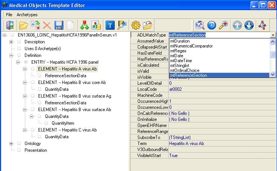This screenshot has height=171, width=277.
Task: Expand the Description tree node
Action: click(x=11, y=42)
